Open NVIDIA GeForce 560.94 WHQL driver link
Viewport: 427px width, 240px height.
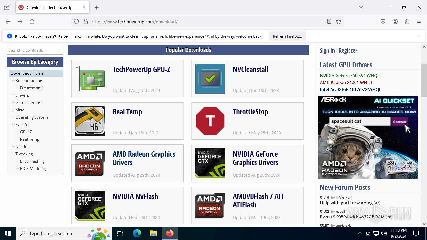click(x=350, y=76)
